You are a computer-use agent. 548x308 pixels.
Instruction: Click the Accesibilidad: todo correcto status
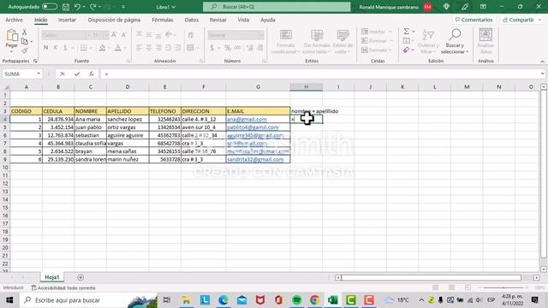[63, 288]
